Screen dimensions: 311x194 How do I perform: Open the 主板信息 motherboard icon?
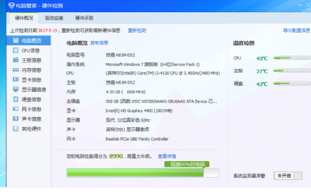[x=16, y=60]
